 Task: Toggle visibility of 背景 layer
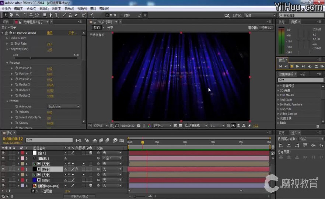pos(3,180)
